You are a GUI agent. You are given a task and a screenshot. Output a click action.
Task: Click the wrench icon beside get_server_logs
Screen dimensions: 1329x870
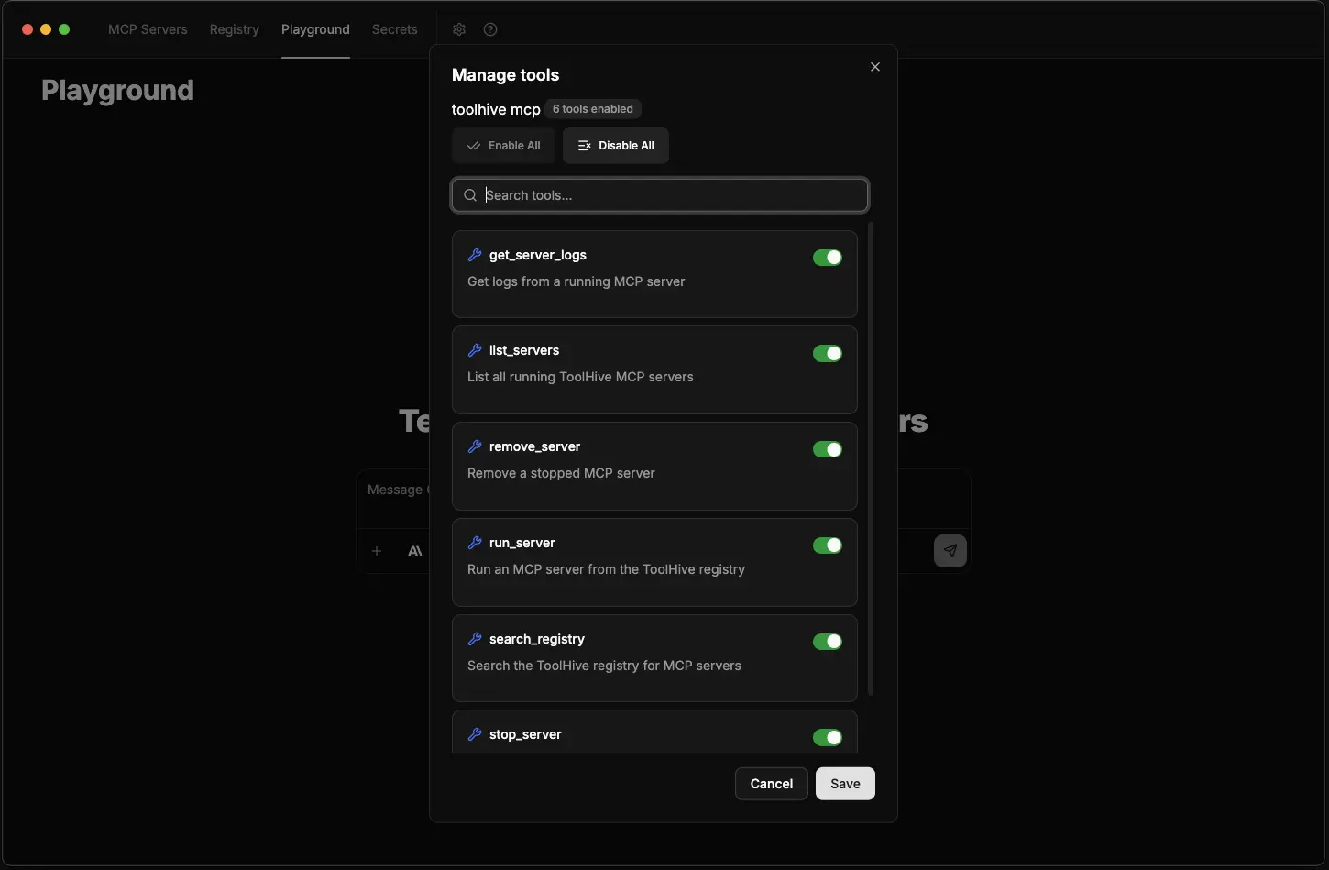[475, 255]
